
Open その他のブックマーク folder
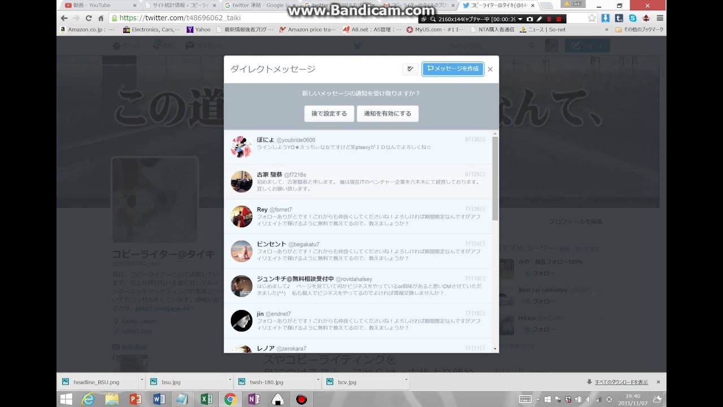pos(639,29)
